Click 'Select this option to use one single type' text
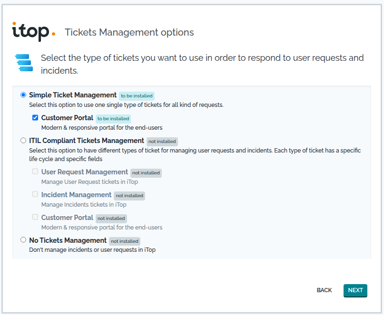The height and width of the screenshot is (315, 384). pyautogui.click(x=126, y=105)
